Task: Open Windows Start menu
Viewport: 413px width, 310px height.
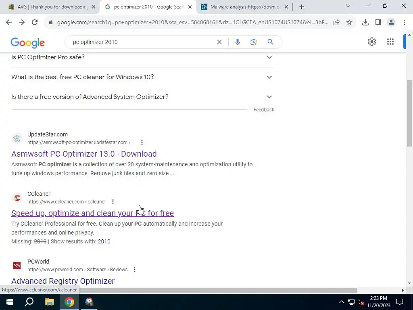Action: (10, 302)
